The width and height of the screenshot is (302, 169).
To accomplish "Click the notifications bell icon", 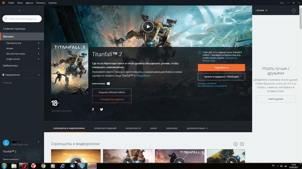I will point(3,75).
